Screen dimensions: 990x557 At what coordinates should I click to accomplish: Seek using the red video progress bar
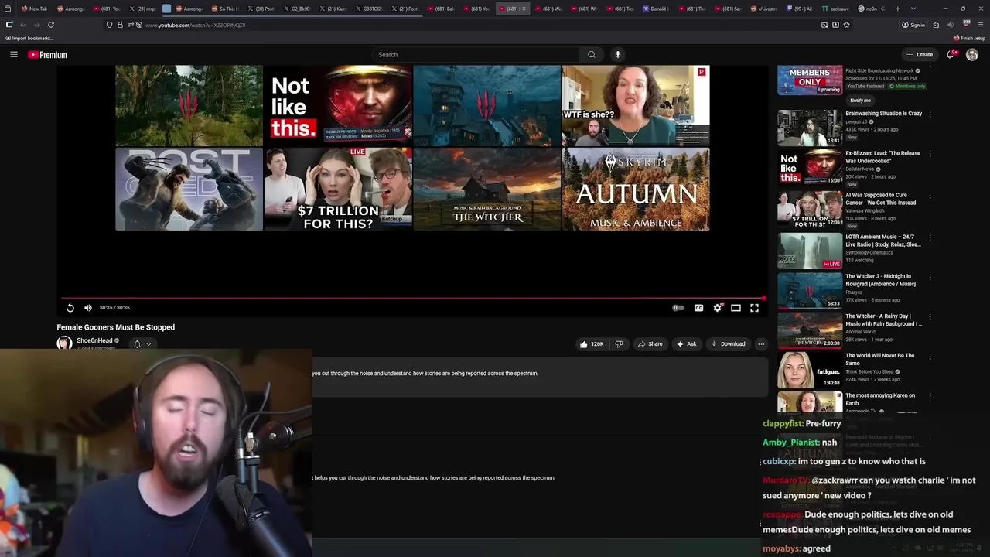412,298
